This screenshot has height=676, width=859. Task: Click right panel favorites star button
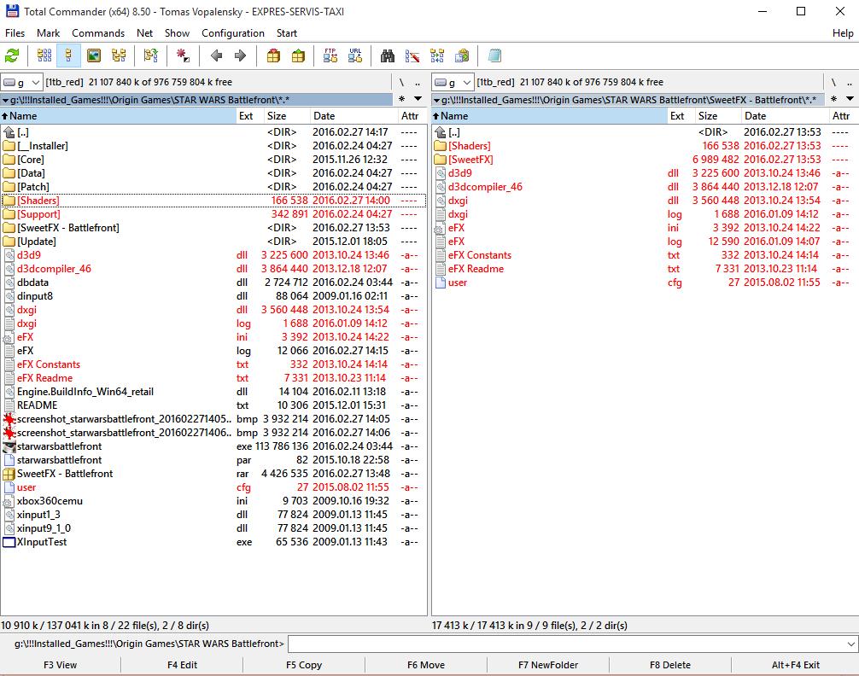(833, 99)
